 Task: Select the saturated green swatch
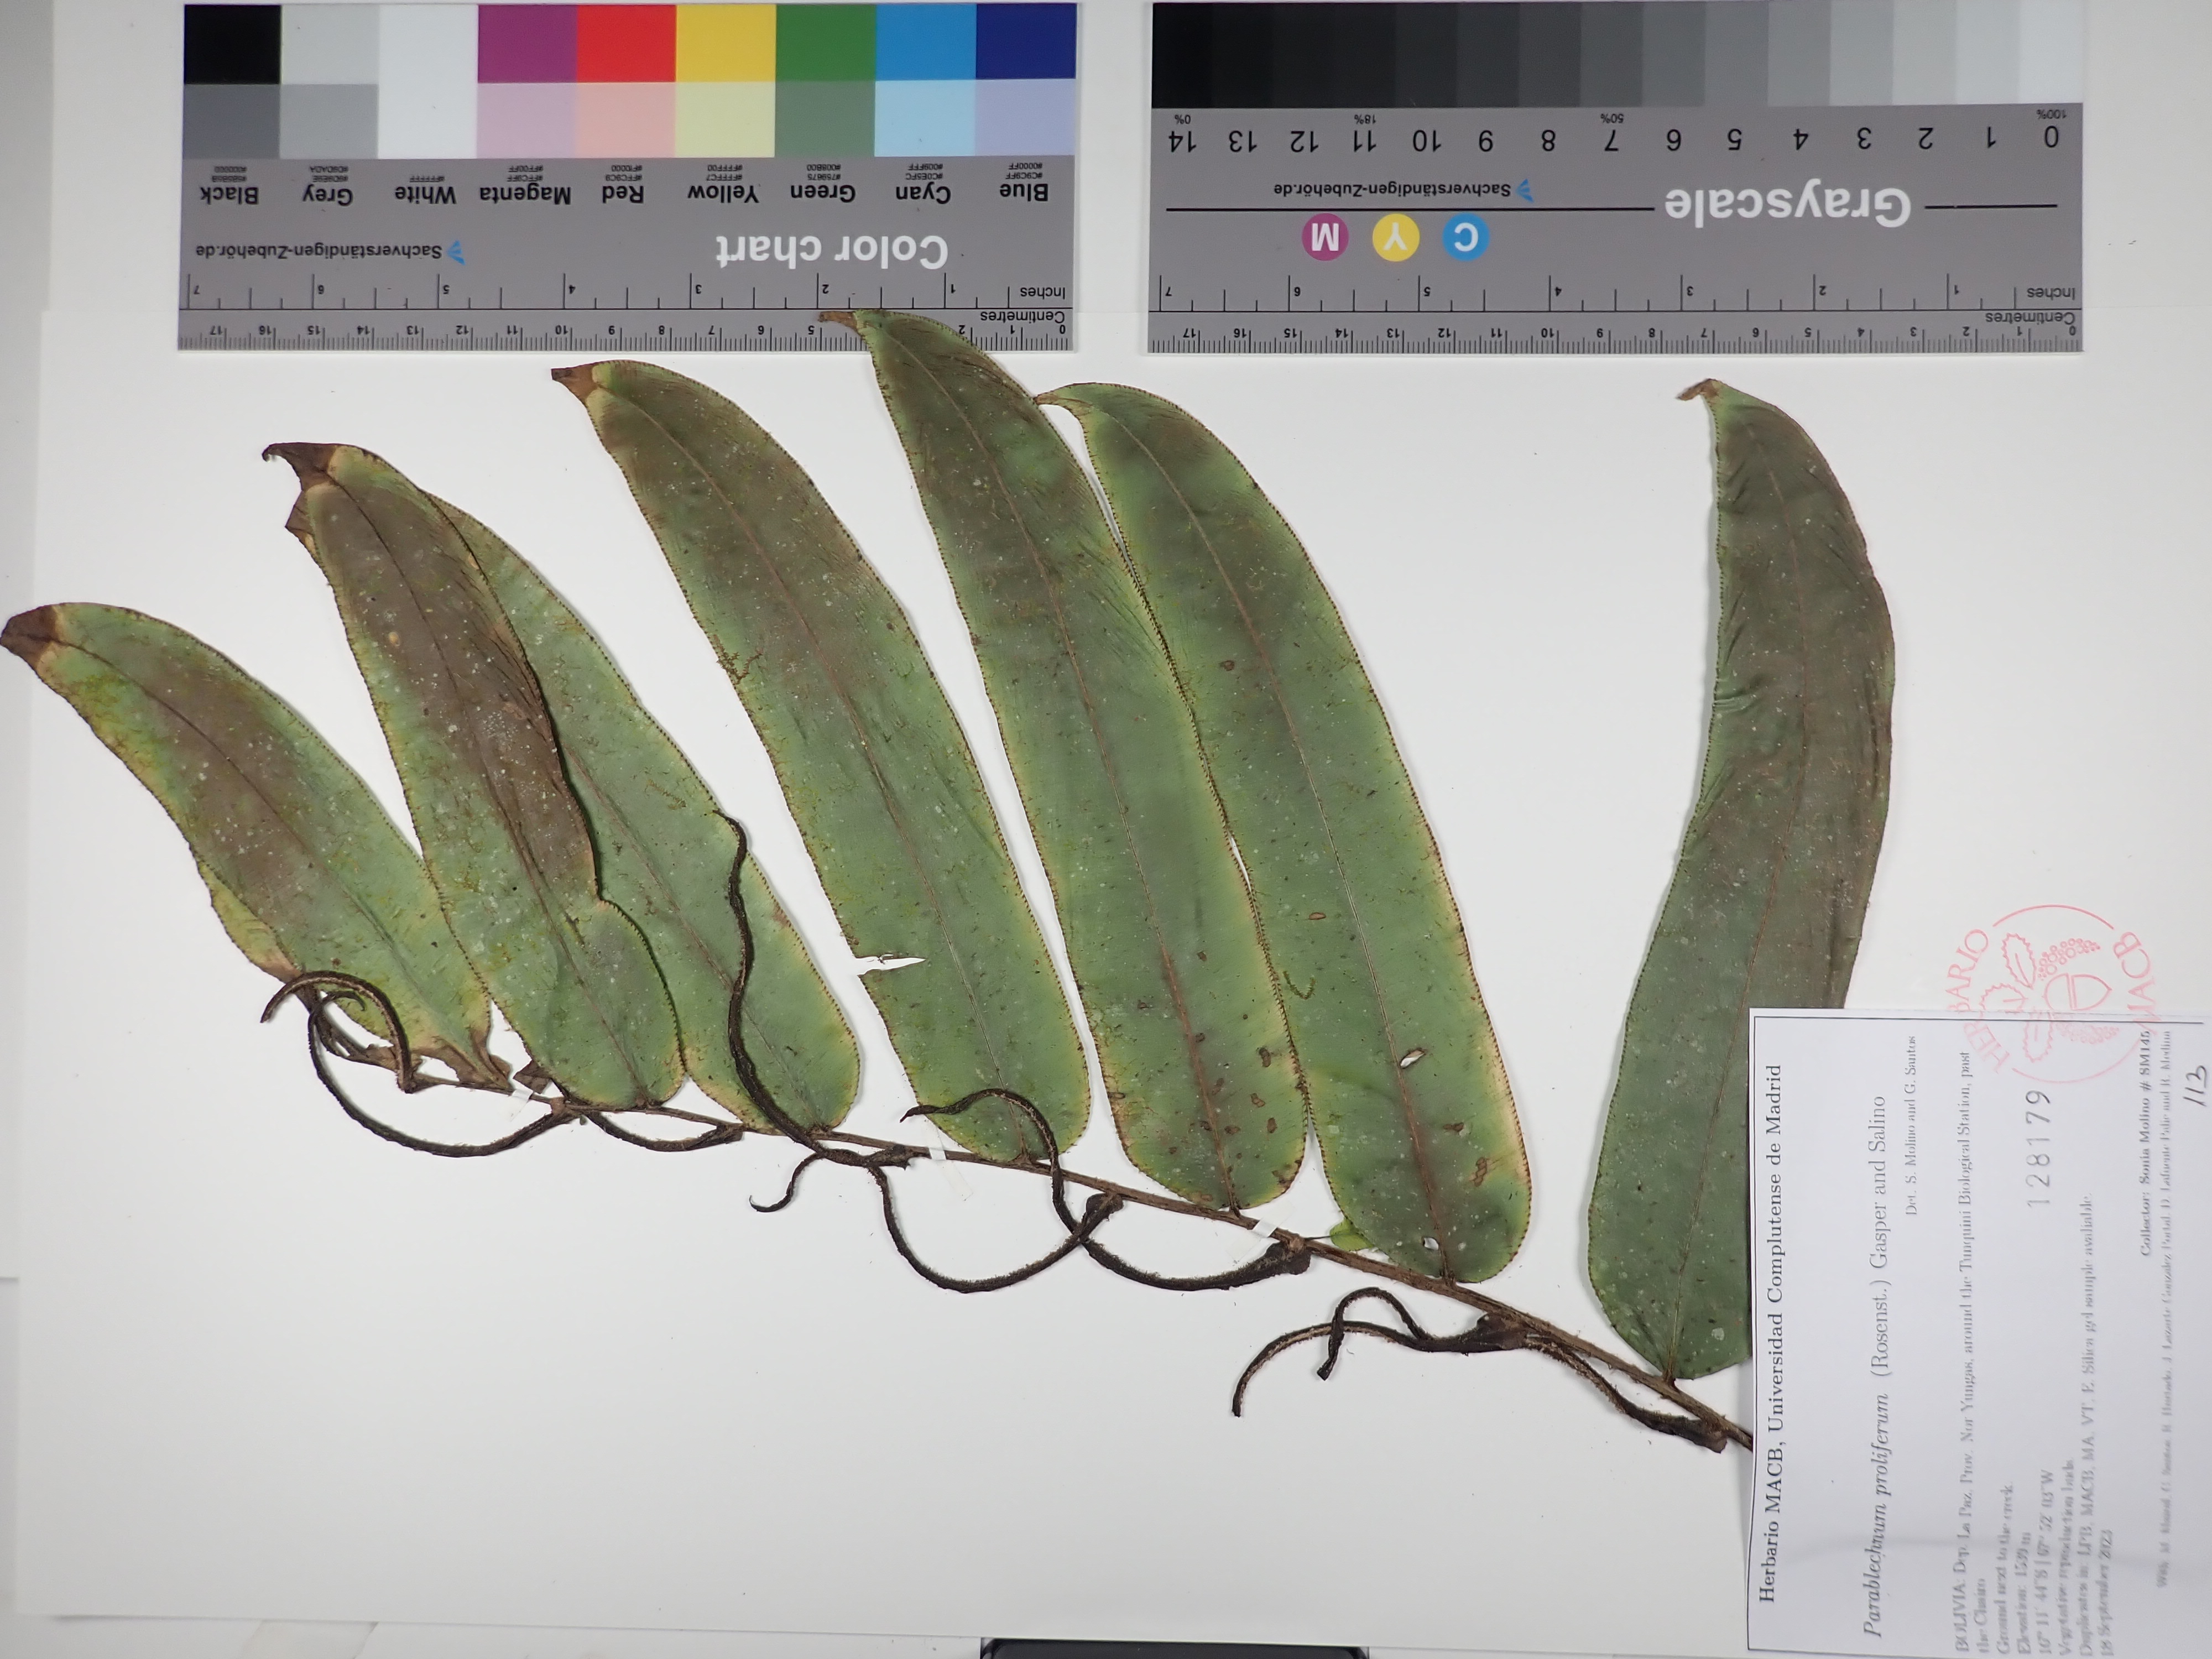point(826,44)
